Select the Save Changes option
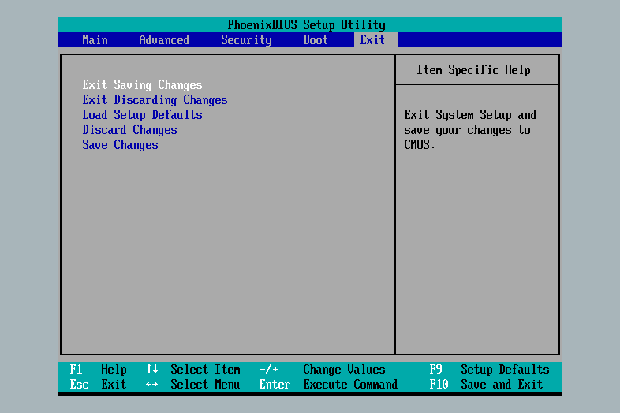 (x=120, y=145)
